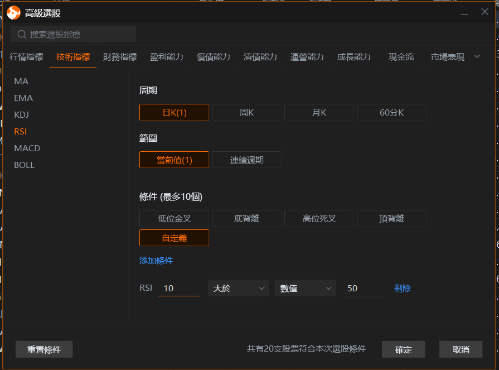The width and height of the screenshot is (499, 370).
Task: Click the search magnifier icon
Action: point(22,35)
